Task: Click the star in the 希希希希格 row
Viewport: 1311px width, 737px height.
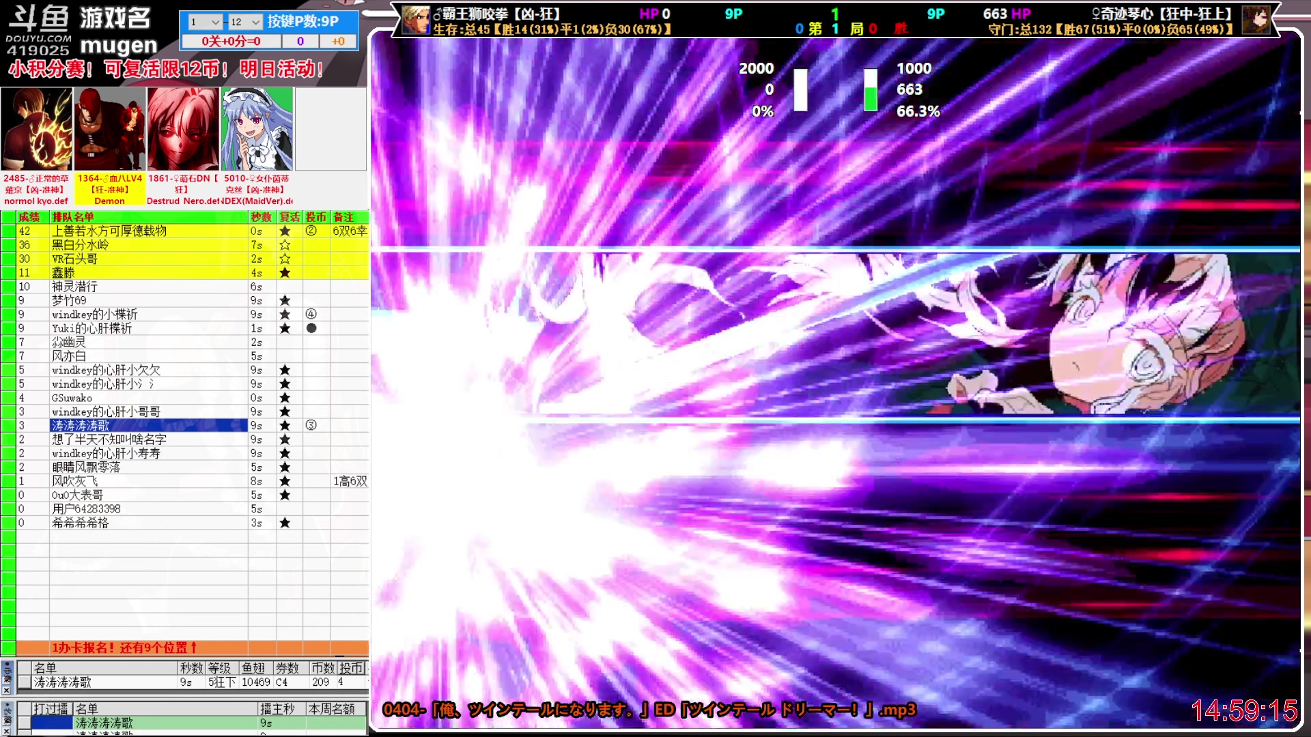Action: [285, 523]
